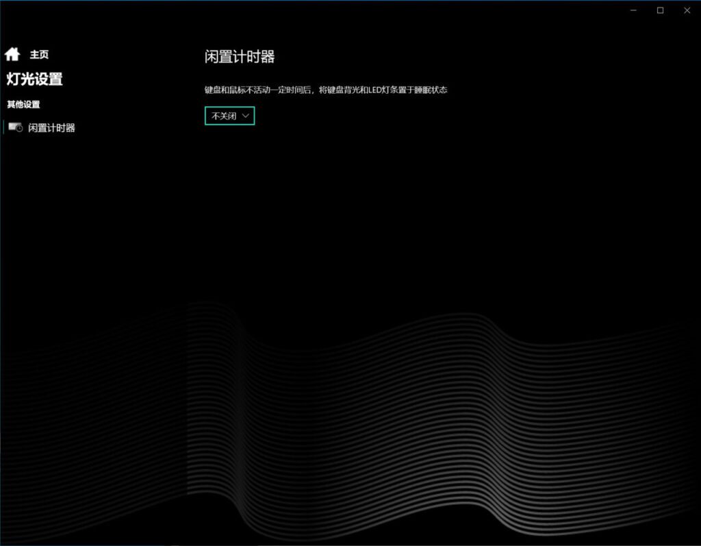Click the 灯光设置 sidebar heading

click(34, 79)
